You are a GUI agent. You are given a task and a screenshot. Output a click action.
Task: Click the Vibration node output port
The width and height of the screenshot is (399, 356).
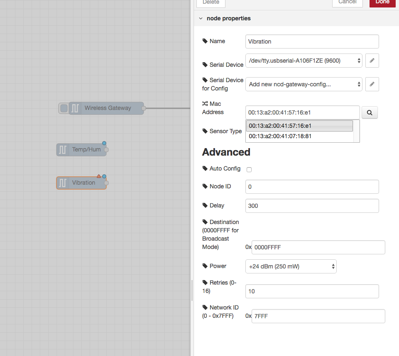tap(106, 183)
